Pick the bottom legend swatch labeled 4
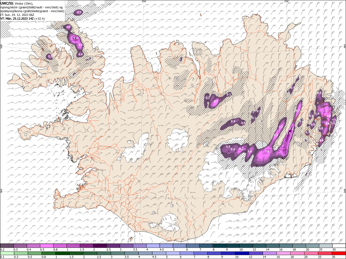The width and height of the screenshot is (346, 259). click(x=145, y=253)
